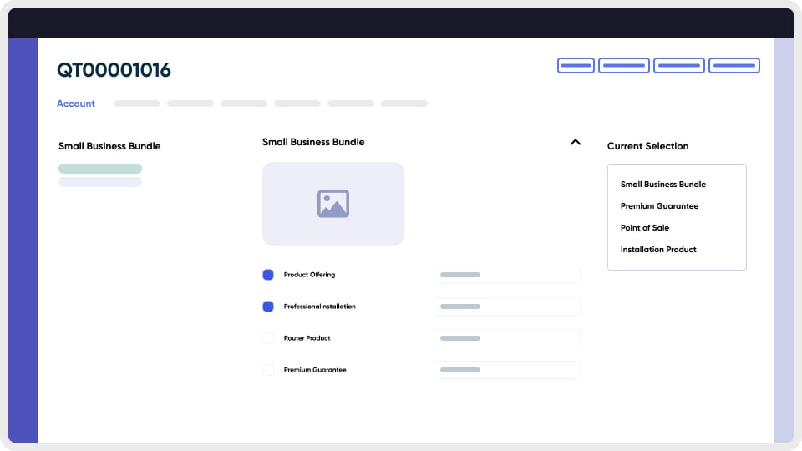802x451 pixels.
Task: Click the Router Product label
Action: click(307, 338)
